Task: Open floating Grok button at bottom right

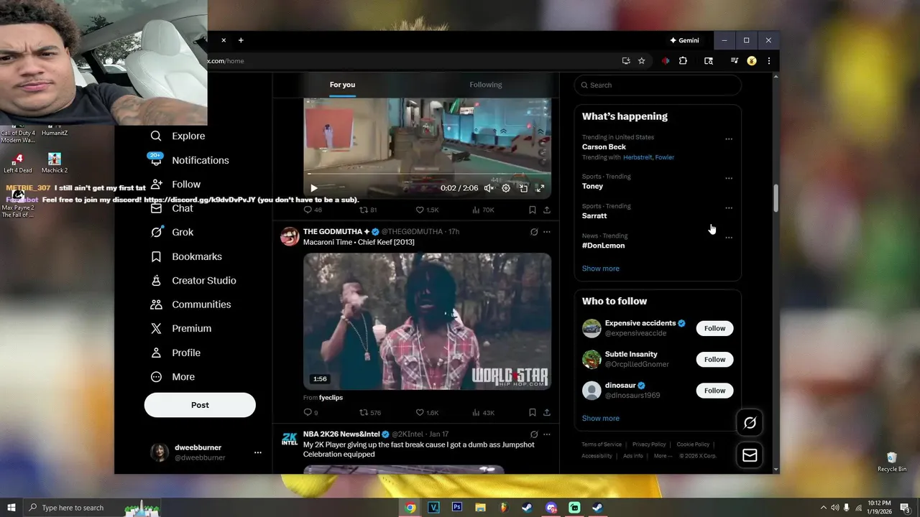Action: click(750, 423)
